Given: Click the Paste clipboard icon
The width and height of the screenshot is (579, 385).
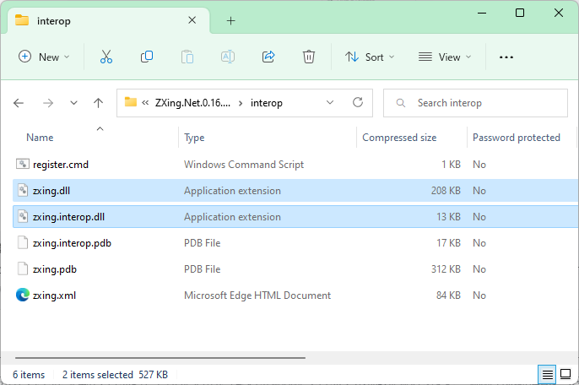Looking at the screenshot, I should pyautogui.click(x=187, y=57).
